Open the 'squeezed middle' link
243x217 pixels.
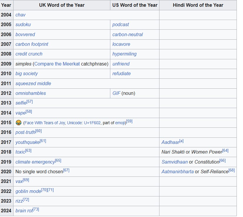33,83
